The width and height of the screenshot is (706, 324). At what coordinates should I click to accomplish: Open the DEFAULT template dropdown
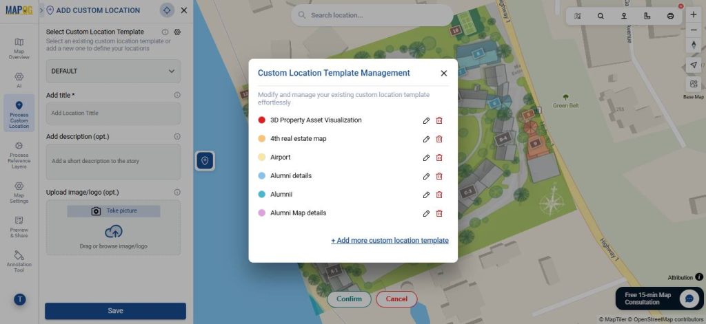114,71
